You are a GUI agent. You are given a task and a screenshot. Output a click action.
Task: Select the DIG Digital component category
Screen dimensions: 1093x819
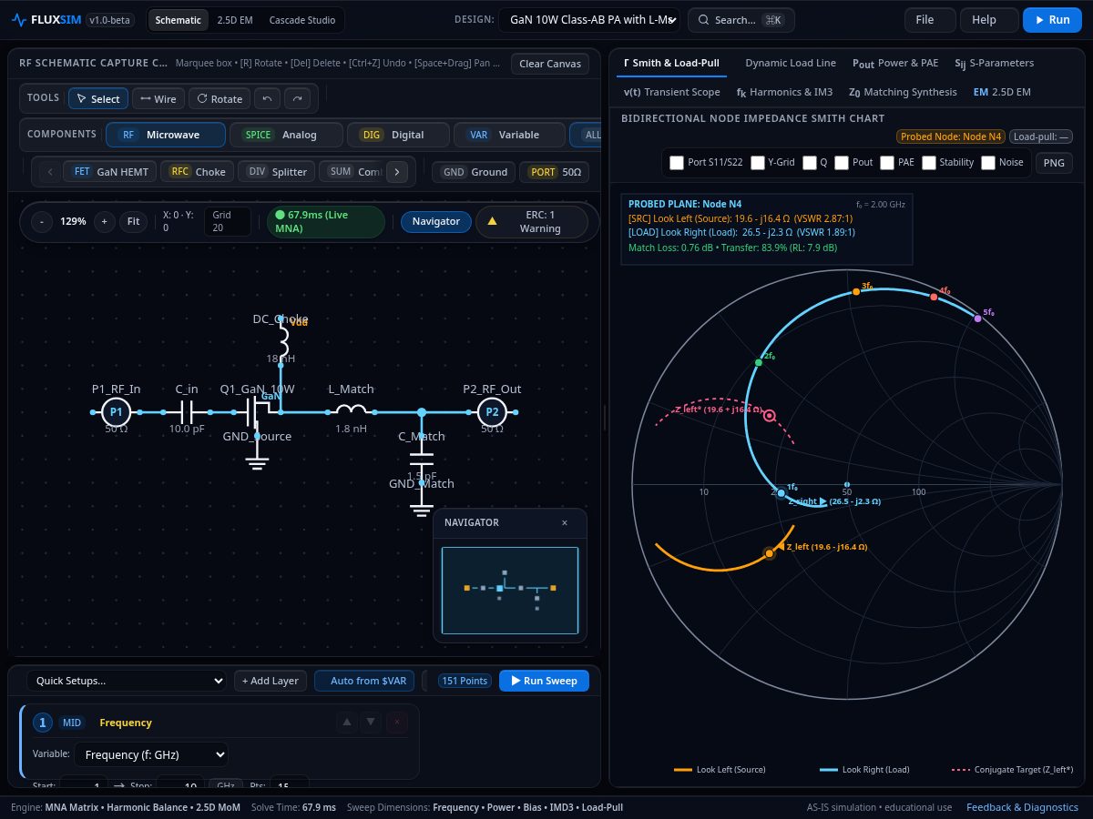pyautogui.click(x=398, y=135)
